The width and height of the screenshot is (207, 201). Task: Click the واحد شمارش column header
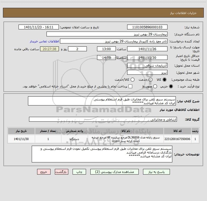[x=74, y=131]
